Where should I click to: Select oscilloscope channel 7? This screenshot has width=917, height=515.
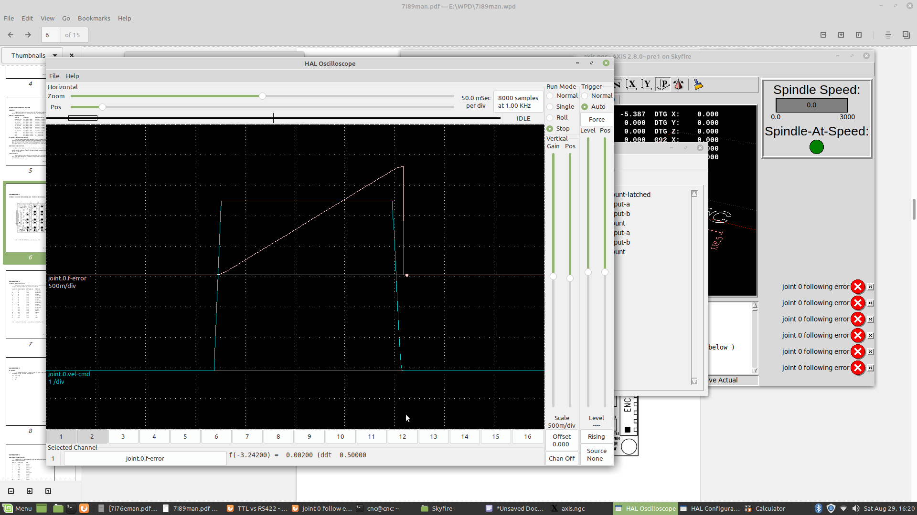click(x=247, y=436)
